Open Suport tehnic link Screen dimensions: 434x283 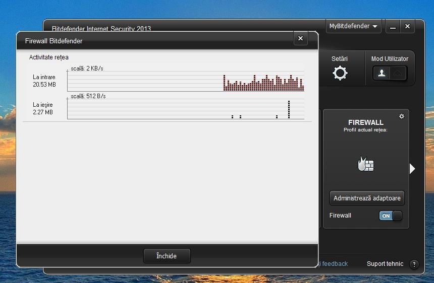385,264
